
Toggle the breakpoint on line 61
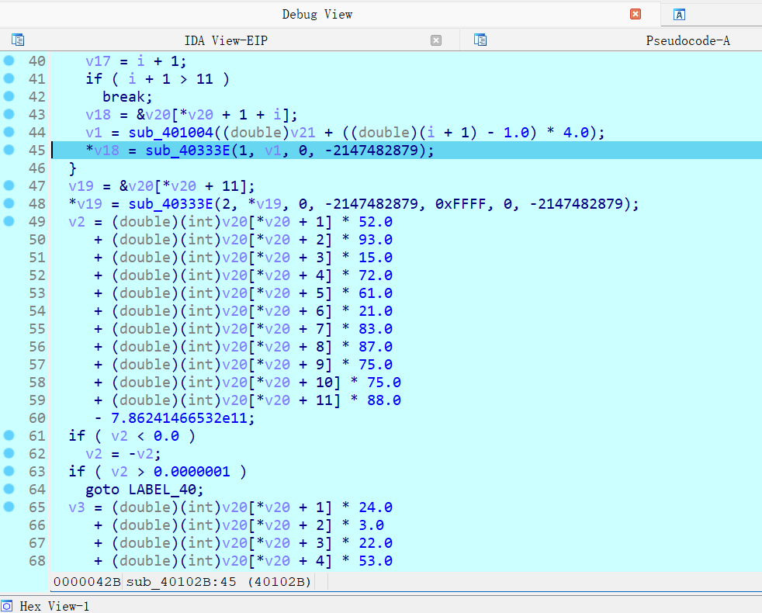8,435
